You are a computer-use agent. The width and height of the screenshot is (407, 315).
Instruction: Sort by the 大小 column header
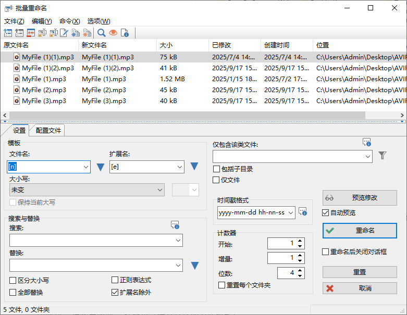183,45
